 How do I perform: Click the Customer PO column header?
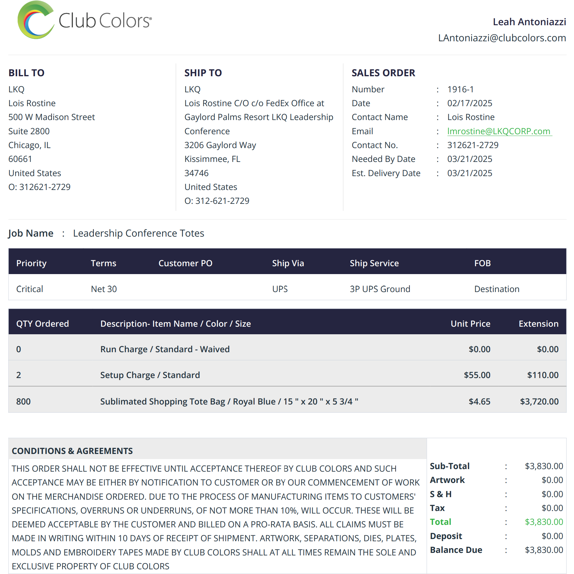pyautogui.click(x=185, y=263)
